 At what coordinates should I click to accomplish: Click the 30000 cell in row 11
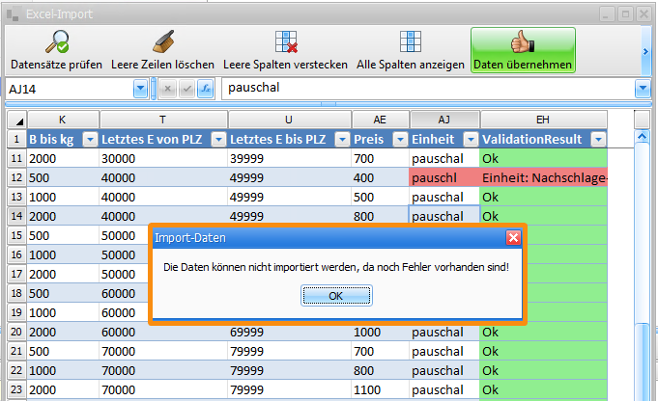pos(163,158)
